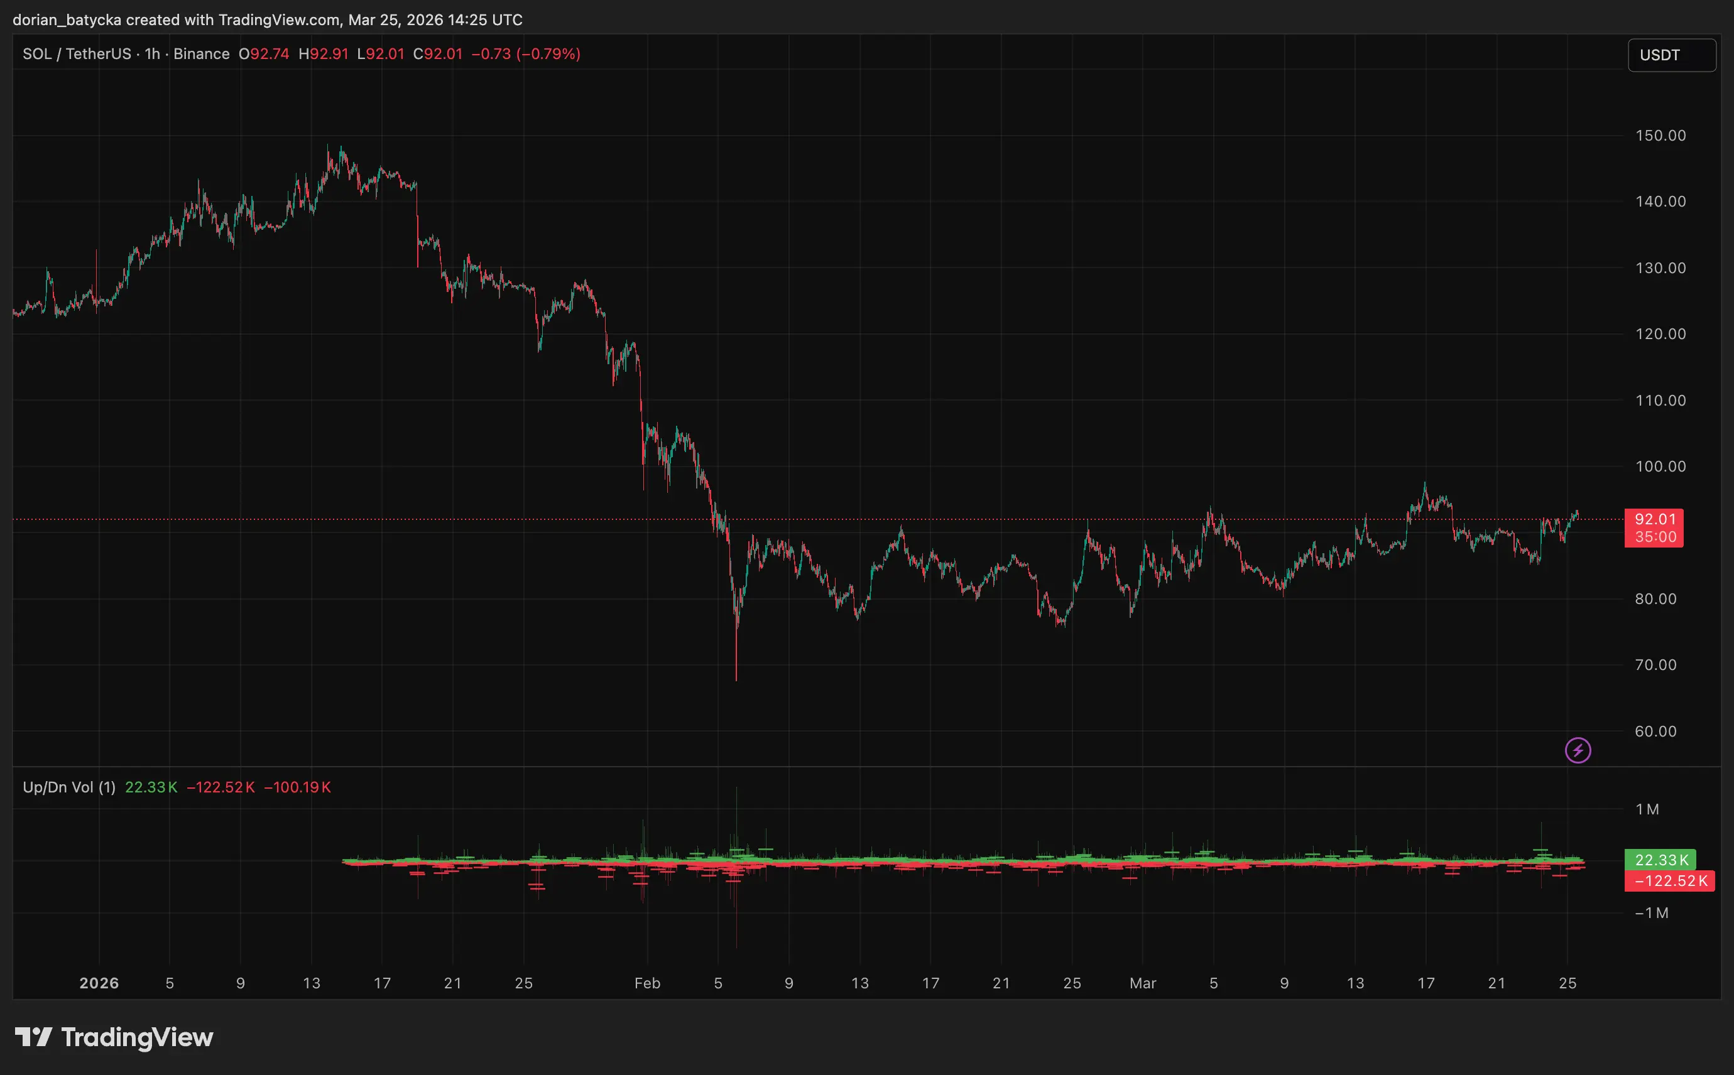This screenshot has width=1734, height=1075.
Task: Click the red -122.52K volume value
Action: tap(221, 787)
